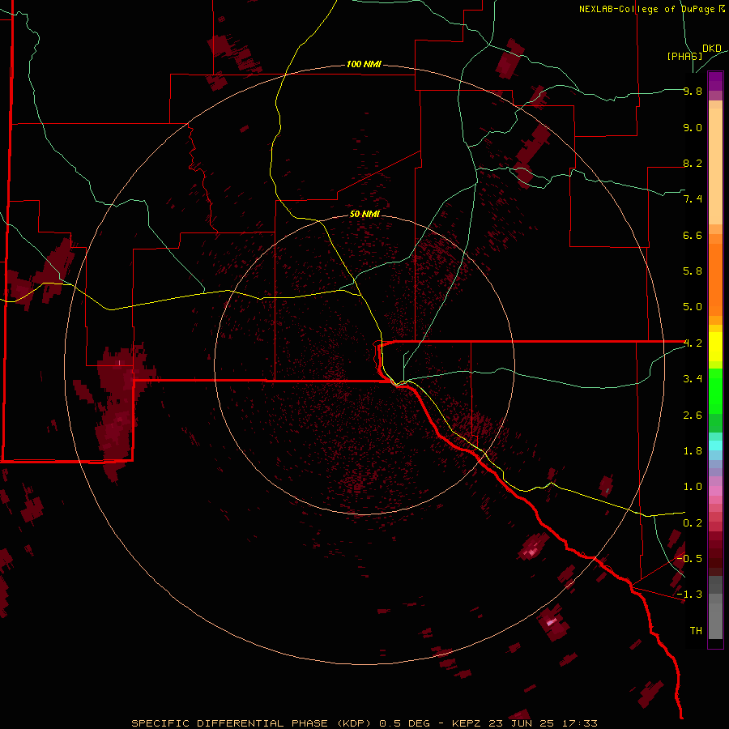Click the cyan segment of the color bar
Viewport: 729px width, 729px height.
click(x=715, y=446)
